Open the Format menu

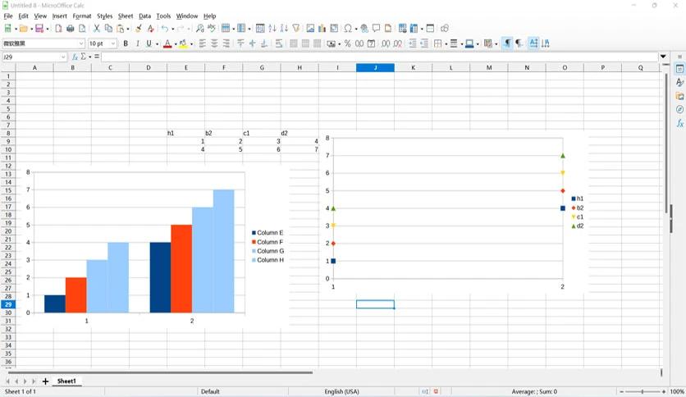82,16
